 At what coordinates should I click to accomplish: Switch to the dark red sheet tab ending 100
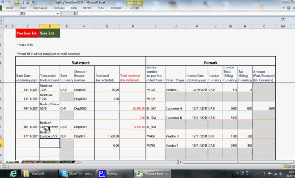(x=30, y=162)
